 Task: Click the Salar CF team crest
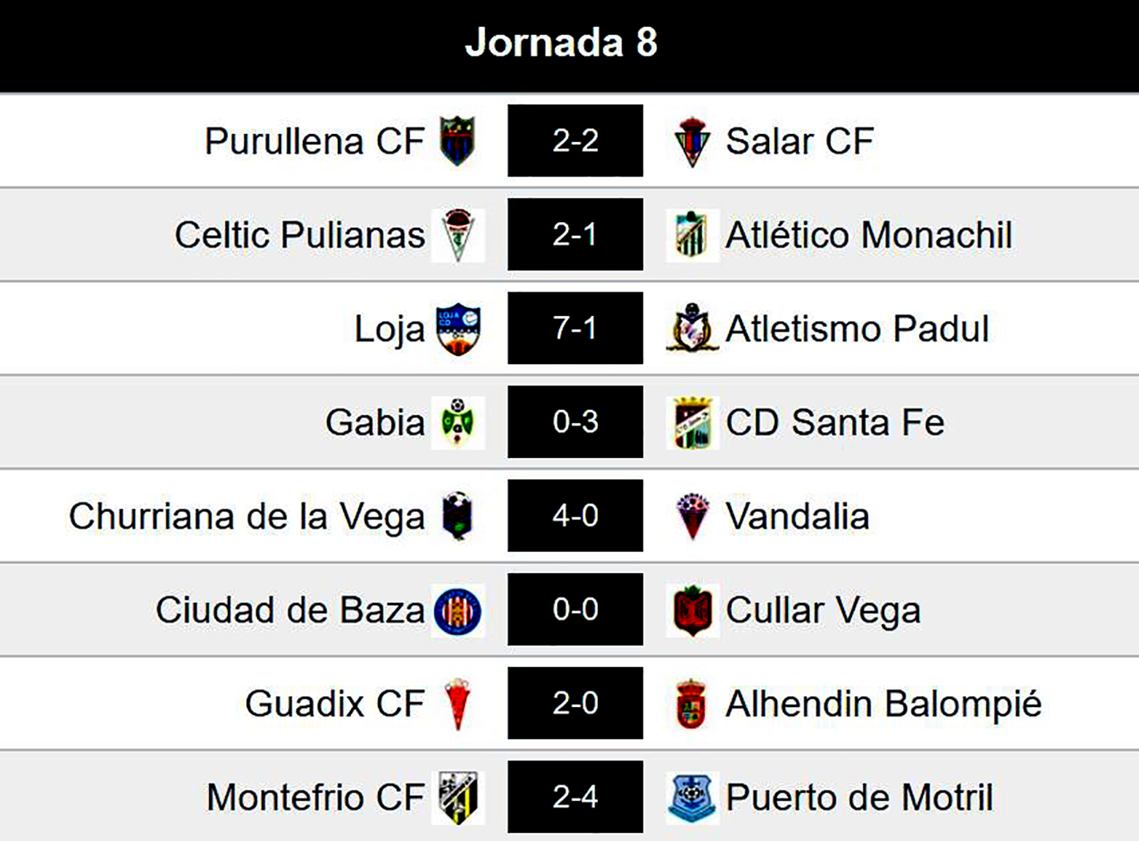click(x=692, y=142)
